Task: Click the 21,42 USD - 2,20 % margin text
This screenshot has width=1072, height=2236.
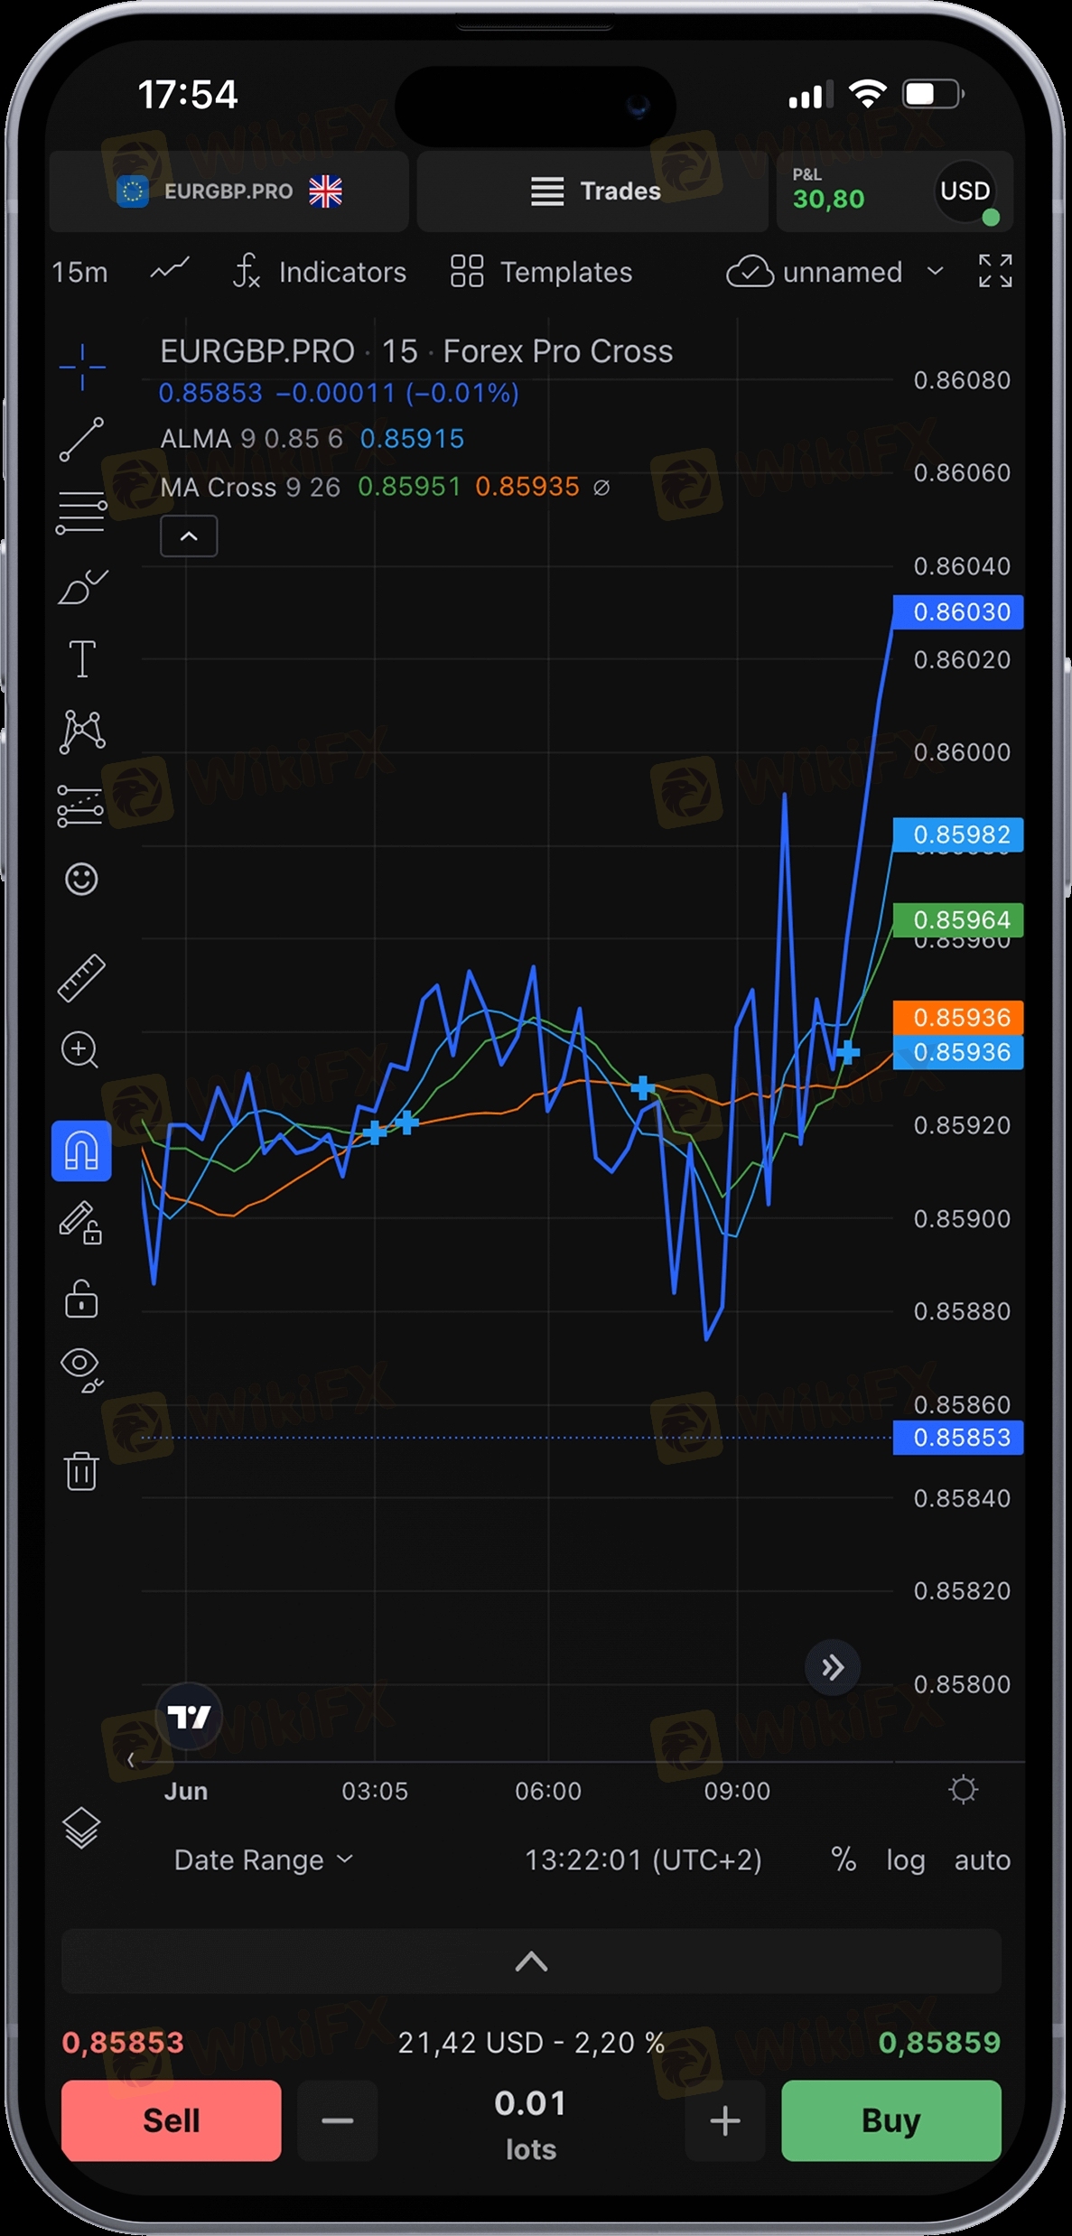Action: point(531,2043)
